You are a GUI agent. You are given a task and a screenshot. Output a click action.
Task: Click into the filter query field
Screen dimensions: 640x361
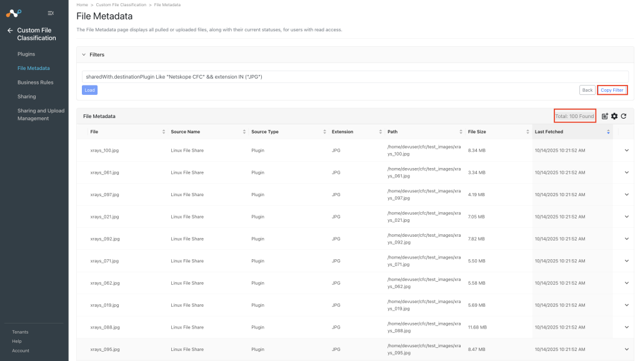(x=355, y=77)
